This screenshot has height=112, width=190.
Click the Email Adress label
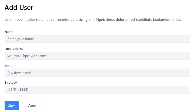click(x=14, y=49)
